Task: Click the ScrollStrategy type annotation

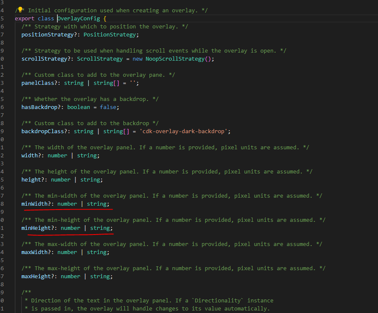Action: click(100, 59)
